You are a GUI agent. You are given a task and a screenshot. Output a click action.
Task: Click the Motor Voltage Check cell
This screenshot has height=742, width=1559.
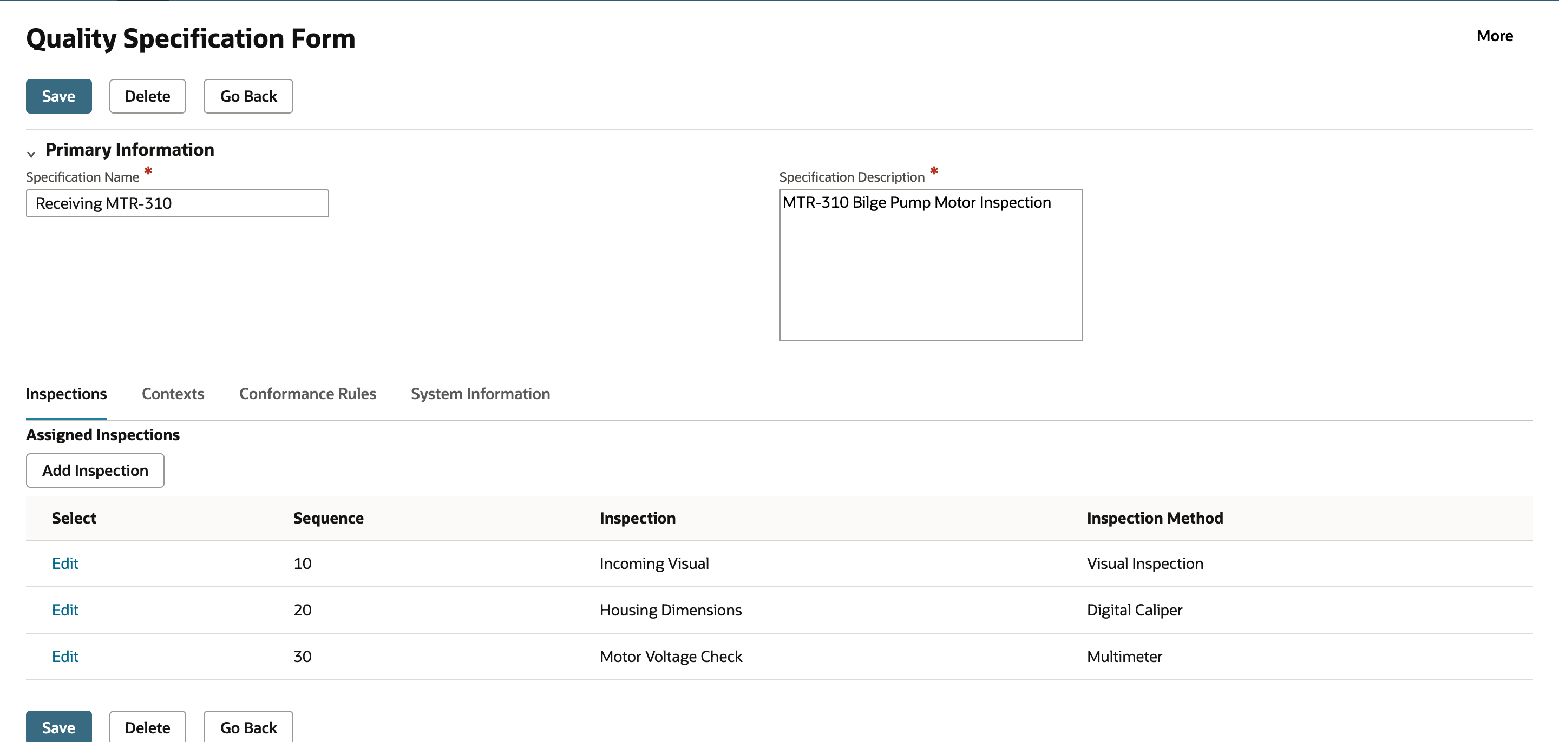671,657
